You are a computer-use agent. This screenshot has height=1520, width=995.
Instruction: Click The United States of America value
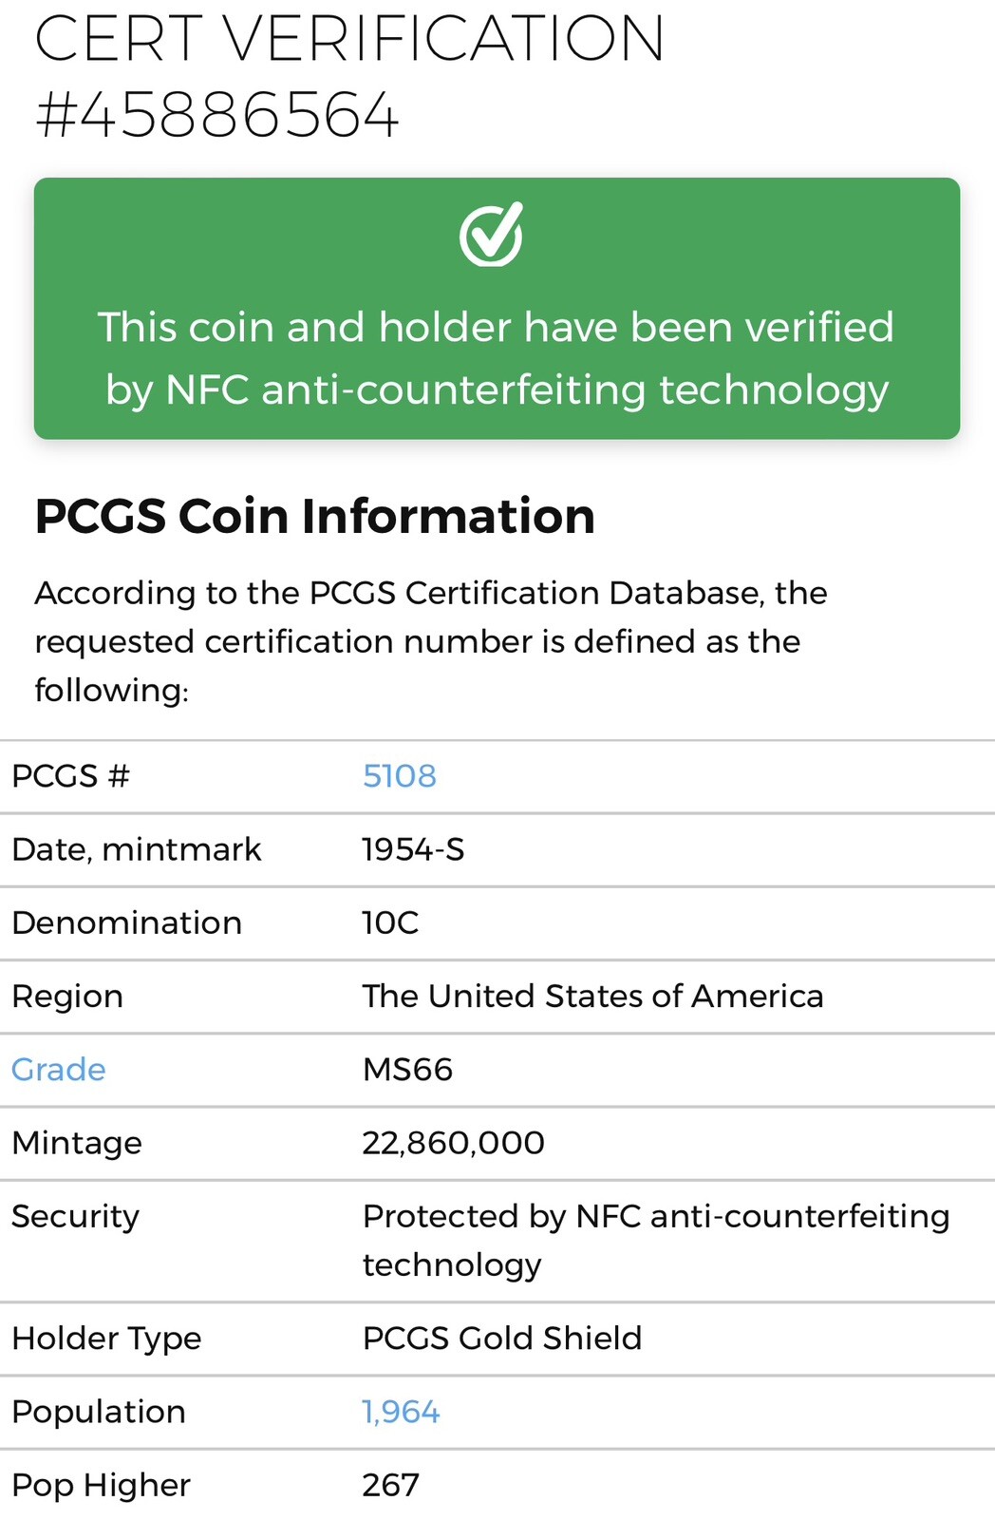coord(592,996)
